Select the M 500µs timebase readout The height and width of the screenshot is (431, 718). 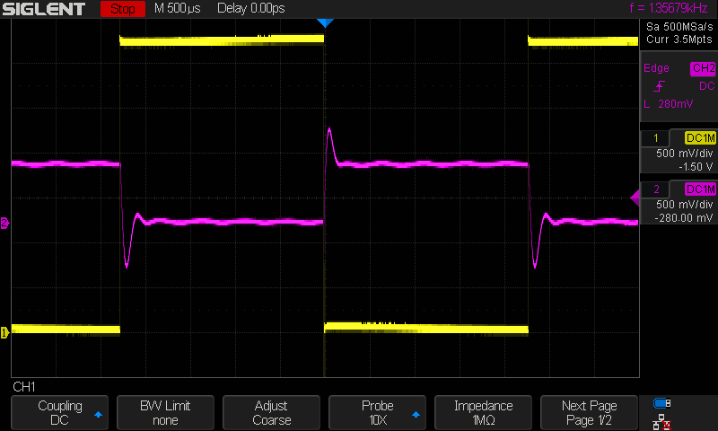(177, 8)
